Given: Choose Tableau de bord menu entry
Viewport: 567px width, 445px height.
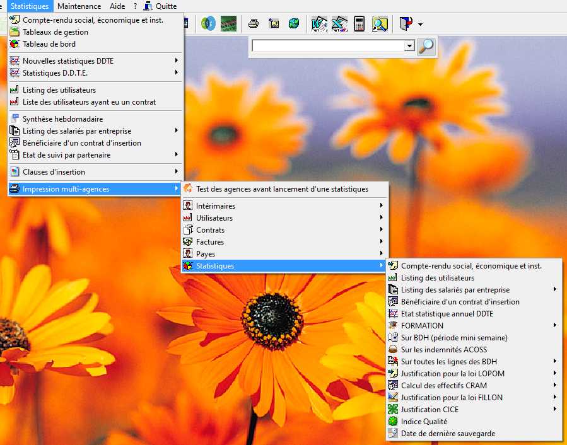Looking at the screenshot, I should pyautogui.click(x=49, y=44).
